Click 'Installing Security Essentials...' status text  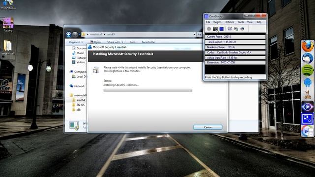click(121, 85)
